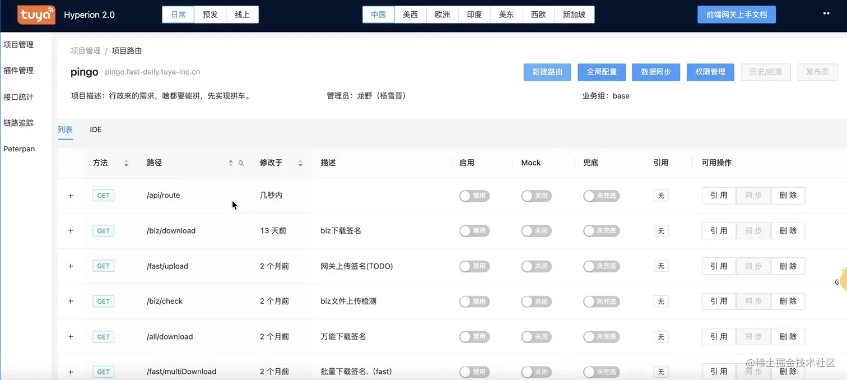This screenshot has height=380, width=847.
Task: Click description 网关上传签名(TODO)
Action: (357, 266)
